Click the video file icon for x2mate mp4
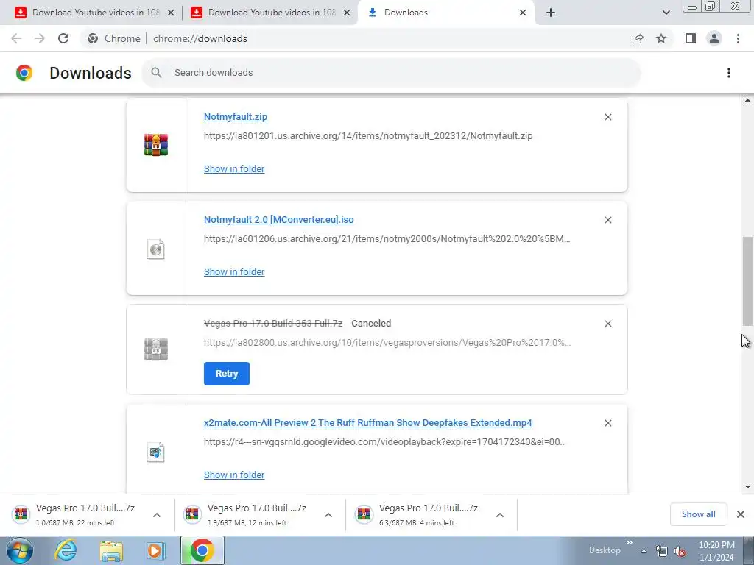This screenshot has height=565, width=754. [x=156, y=452]
